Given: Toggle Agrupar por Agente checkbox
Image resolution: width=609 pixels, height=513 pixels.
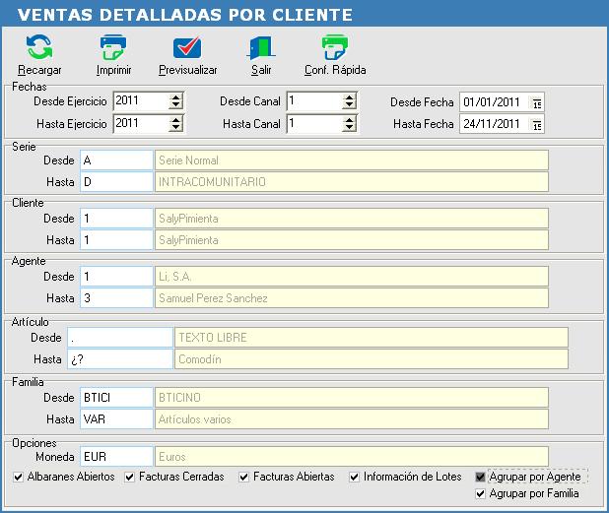Looking at the screenshot, I should point(481,477).
